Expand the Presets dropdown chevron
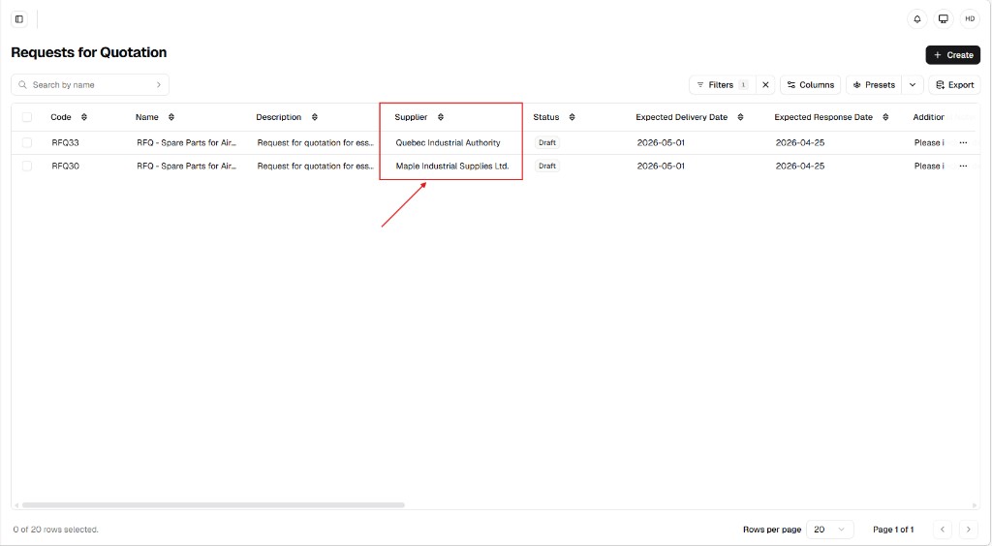Screen dimensions: 992x546 click(x=913, y=84)
